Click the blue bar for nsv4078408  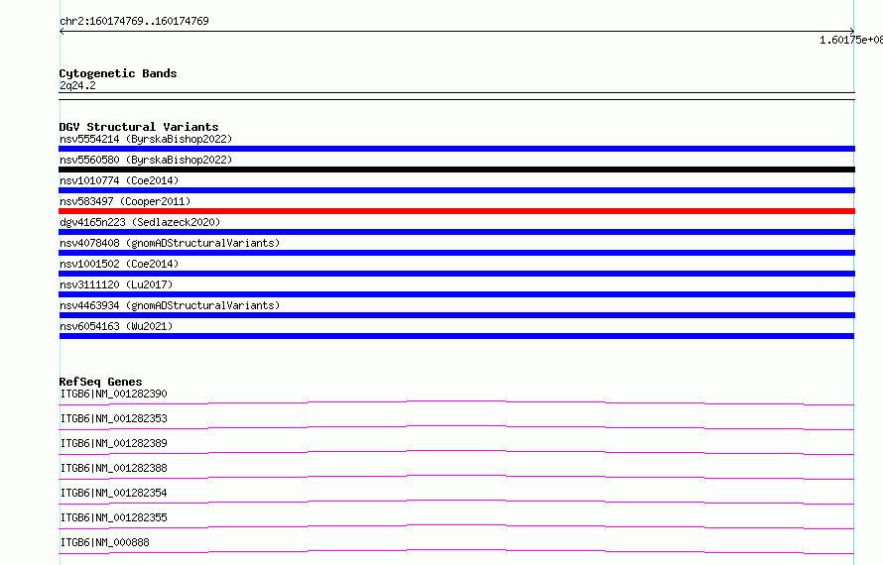[456, 253]
